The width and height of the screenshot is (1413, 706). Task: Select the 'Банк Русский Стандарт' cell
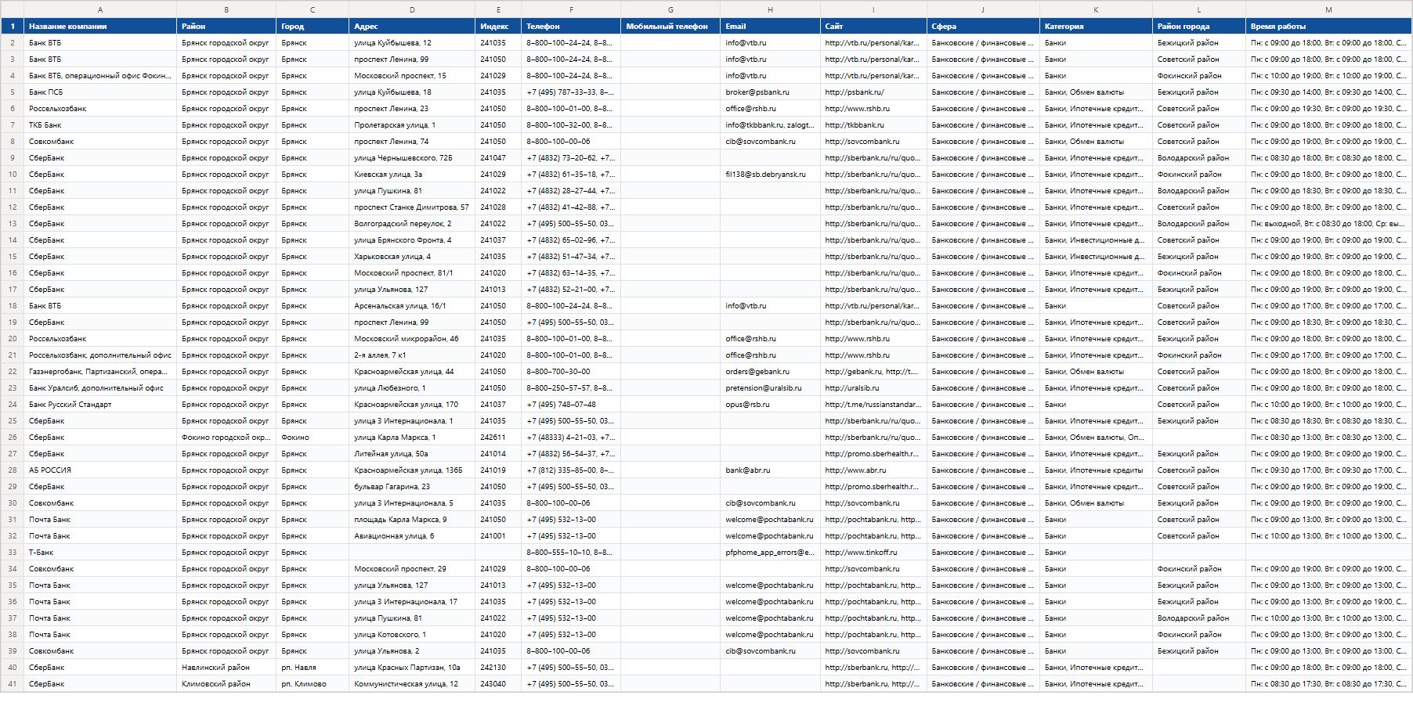(x=100, y=405)
